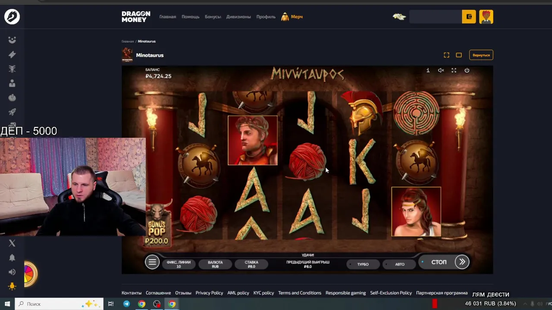Open the person/dealer sidebar icon
Screen dimensions: 552x310
(12, 83)
